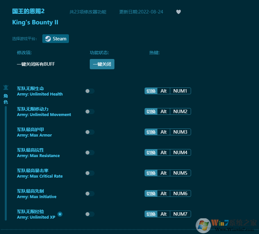Enable the Army Max Initiative switch

point(89,194)
